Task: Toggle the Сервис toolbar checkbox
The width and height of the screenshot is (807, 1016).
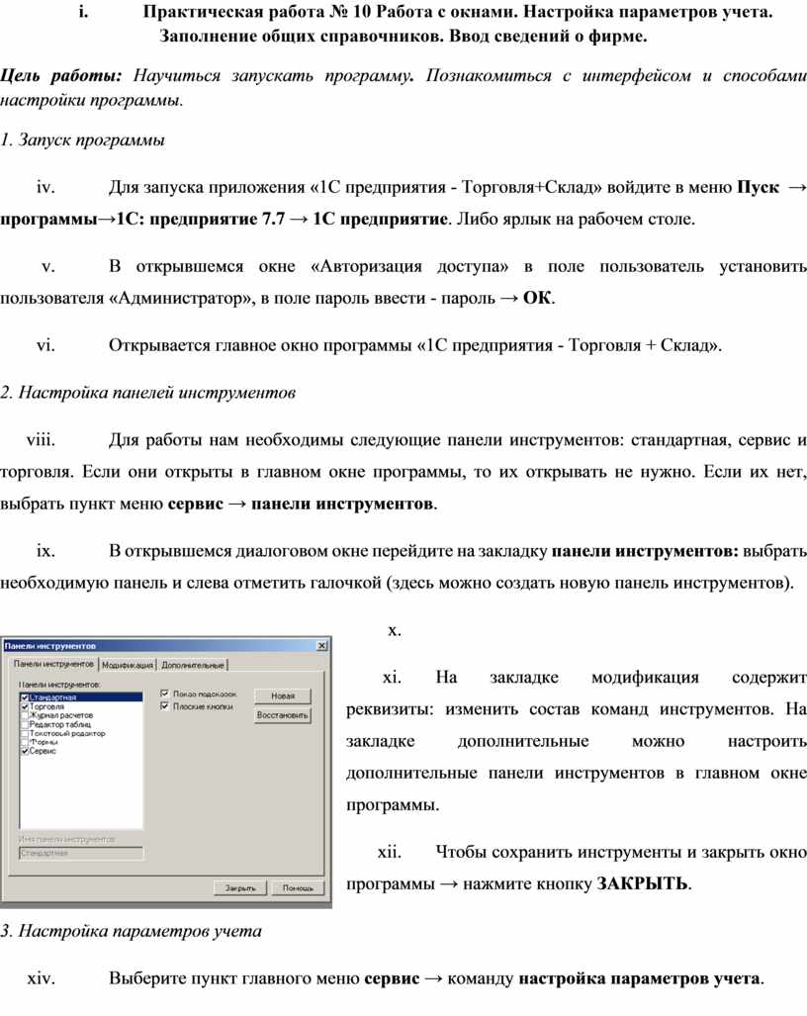Action: pyautogui.click(x=25, y=751)
